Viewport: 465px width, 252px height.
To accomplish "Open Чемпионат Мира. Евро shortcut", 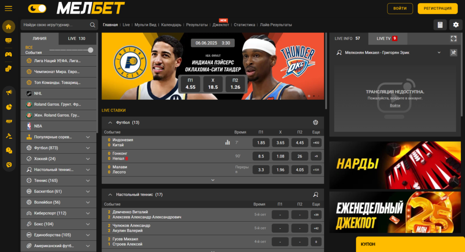I will point(59,72).
